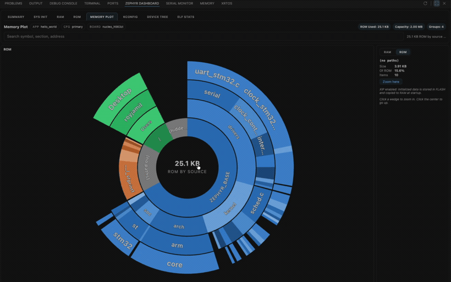Viewport: 451px width, 282px height.
Task: Select the stm32 wedge
Action: 123,240
